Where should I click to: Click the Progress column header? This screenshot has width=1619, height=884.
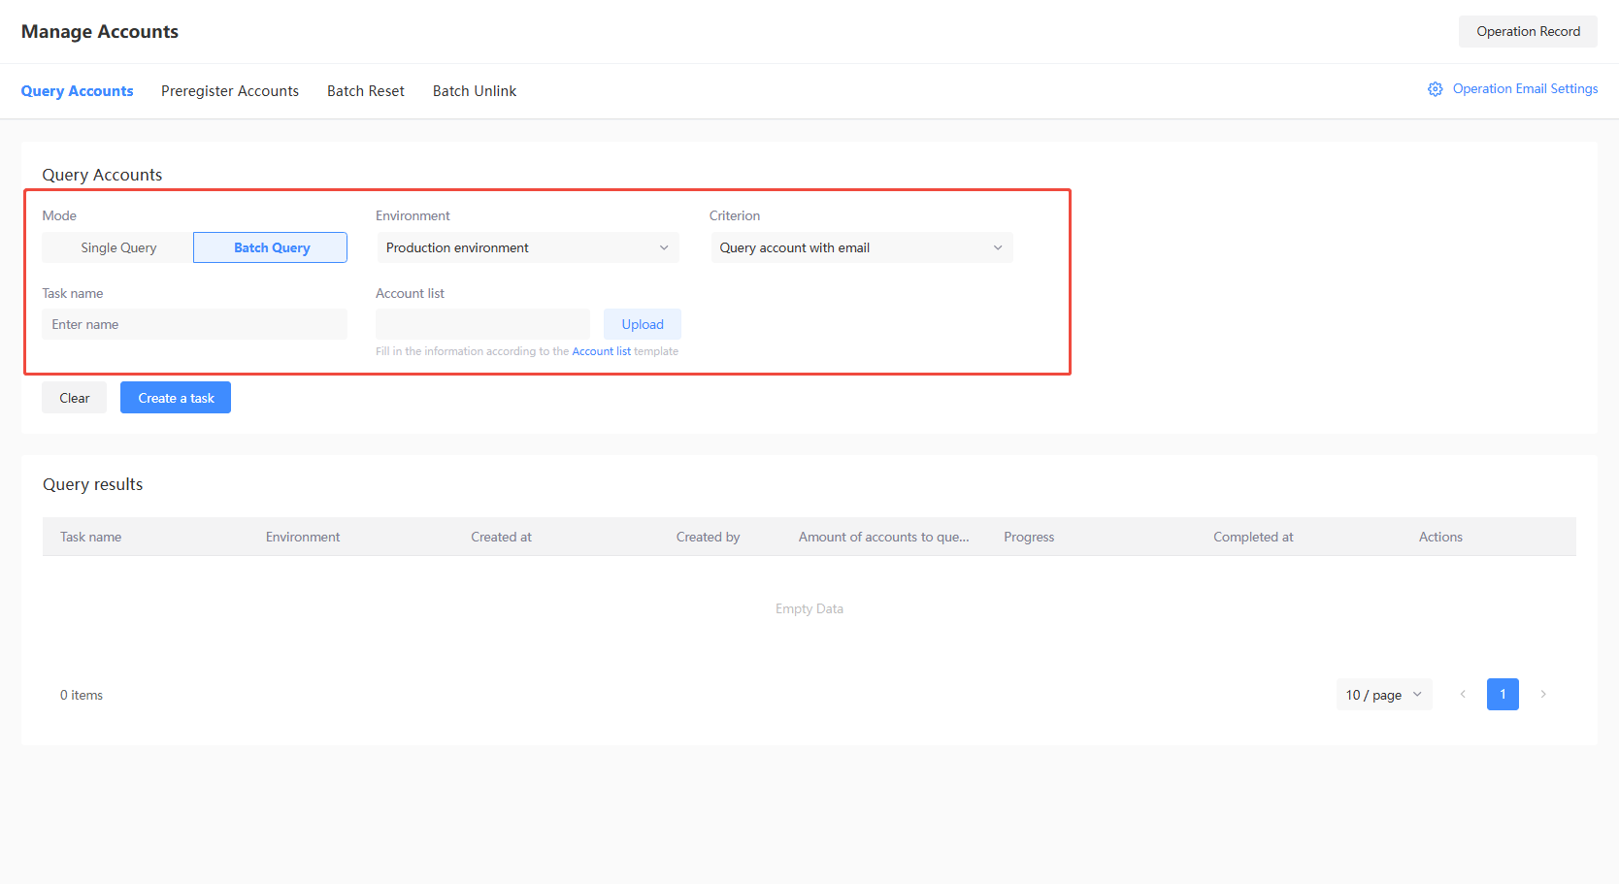(1029, 537)
